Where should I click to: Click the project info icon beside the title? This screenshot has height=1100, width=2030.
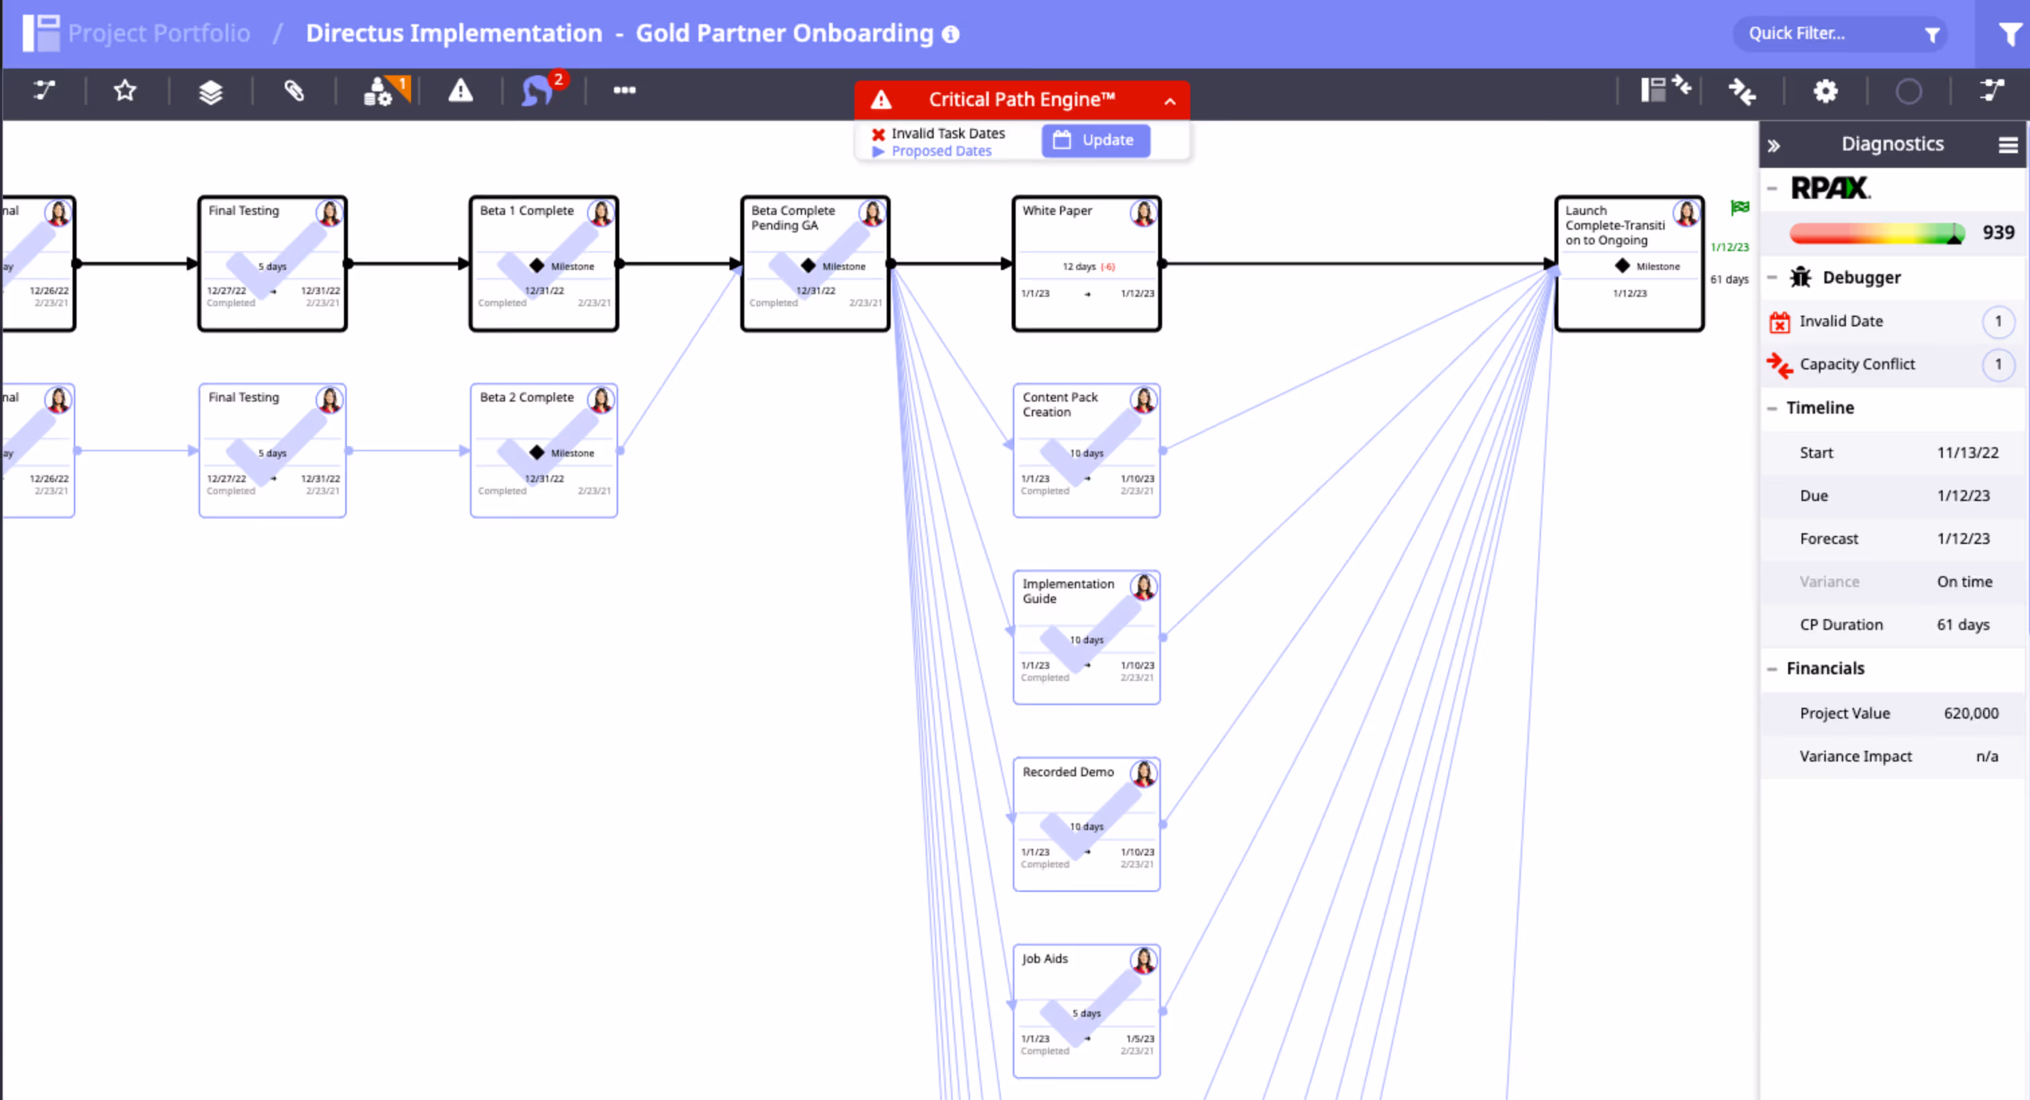pos(951,34)
